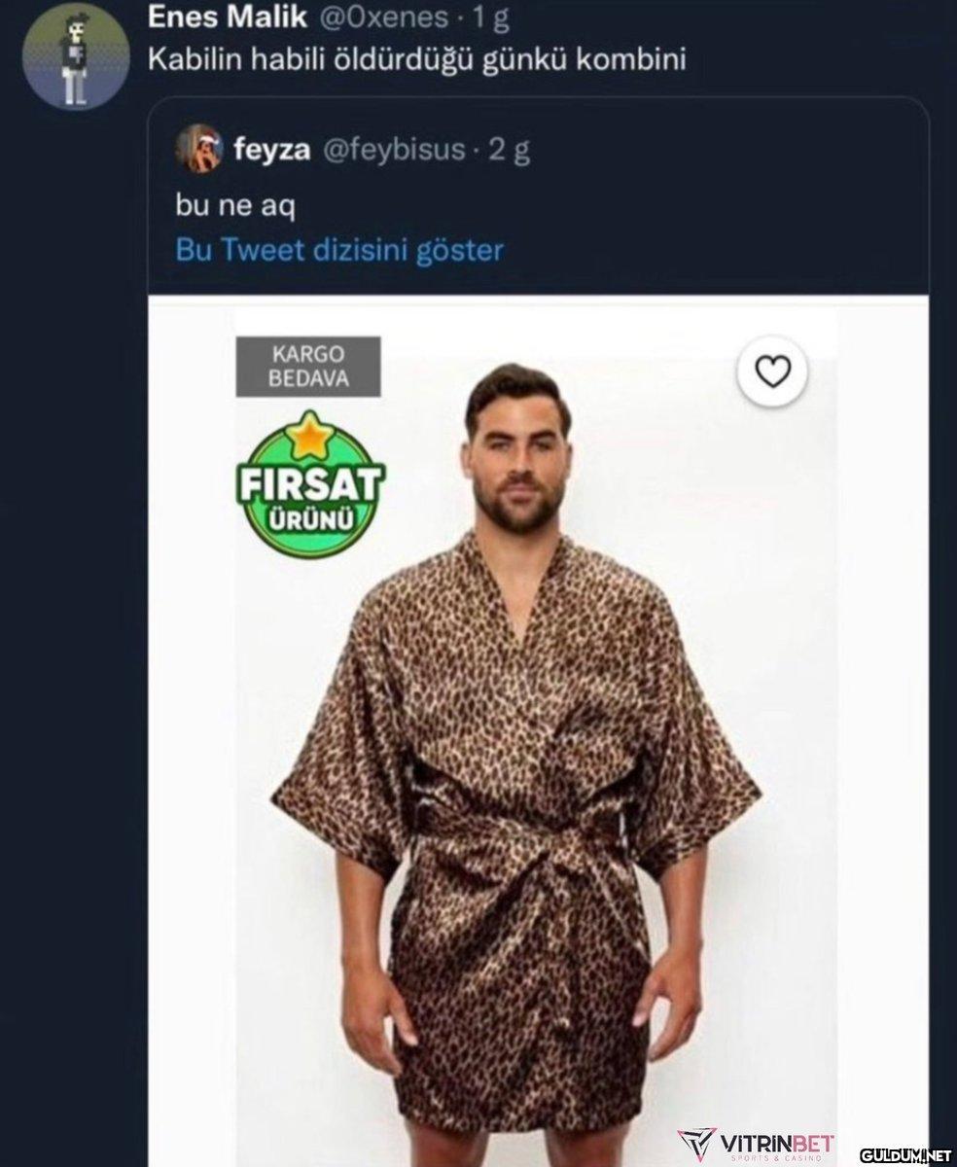
Task: Click the 1 g tweet timestamp
Action: point(489,17)
